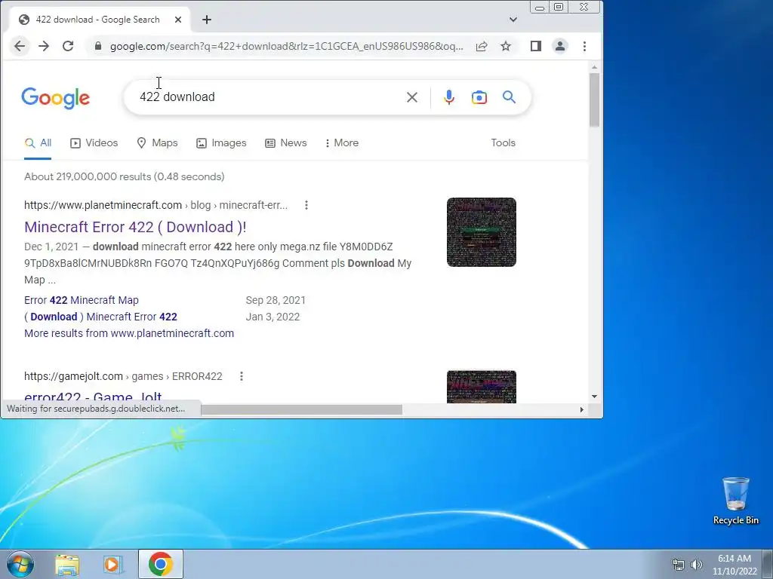
Task: Open options for the gamejolt result
Action: click(x=241, y=376)
